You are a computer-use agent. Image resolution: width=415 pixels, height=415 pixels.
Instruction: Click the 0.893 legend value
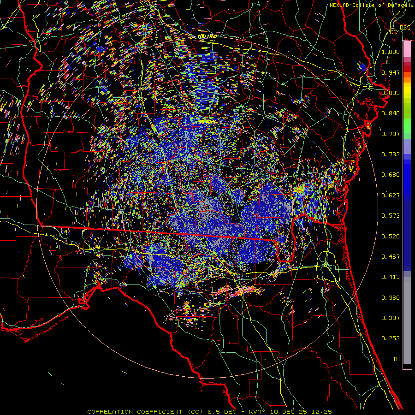pos(391,93)
